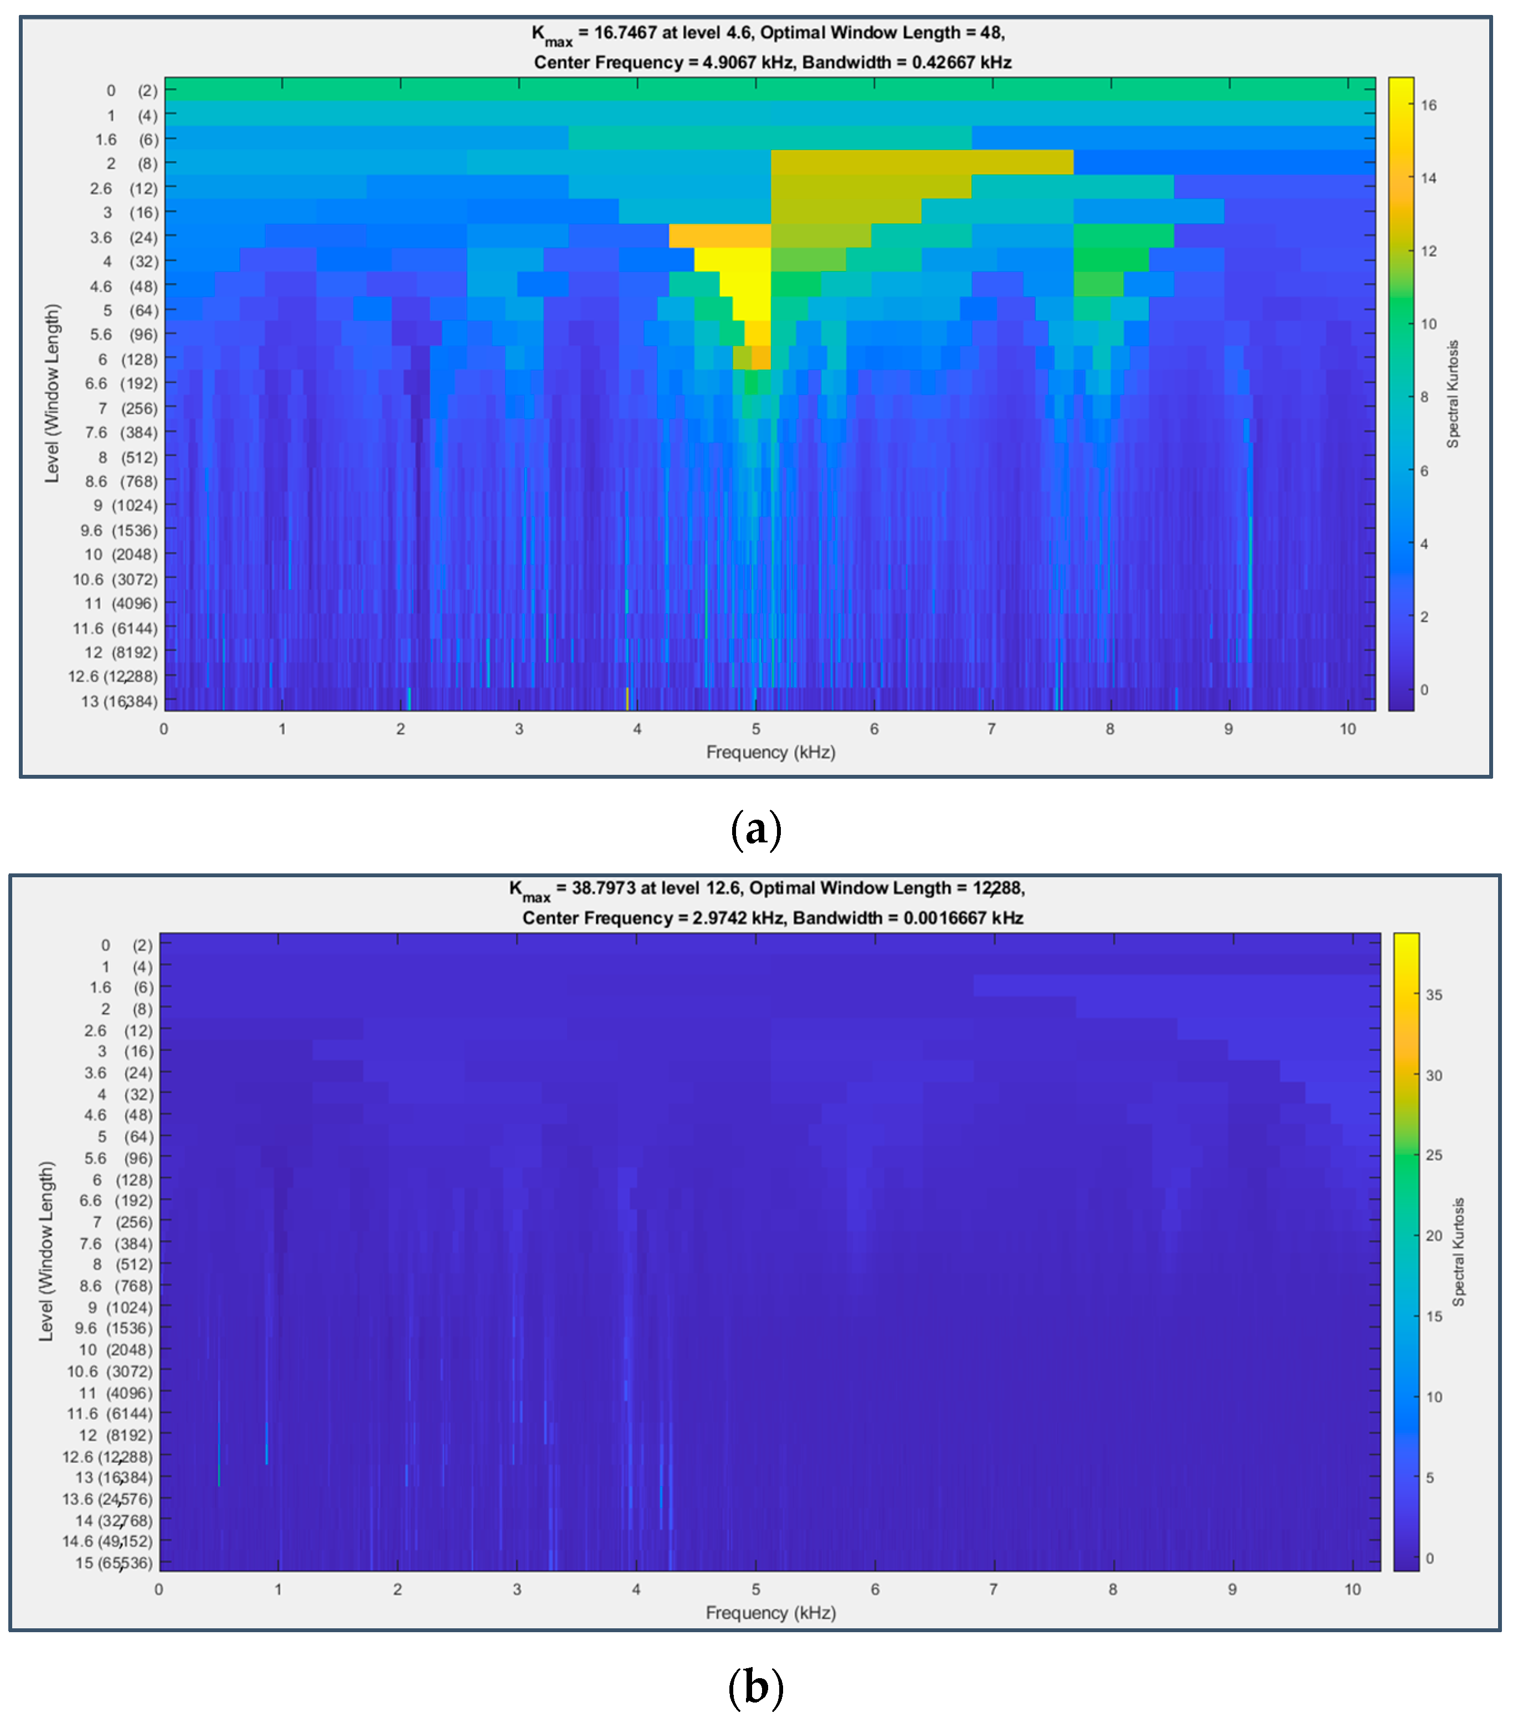Click the 15 (65536) y-axis tick in bottom plot
This screenshot has height=1728, width=1518.
click(114, 1562)
